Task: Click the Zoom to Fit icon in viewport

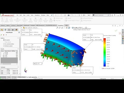Action: (57, 28)
